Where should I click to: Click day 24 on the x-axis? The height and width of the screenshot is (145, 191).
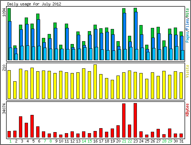(141, 141)
